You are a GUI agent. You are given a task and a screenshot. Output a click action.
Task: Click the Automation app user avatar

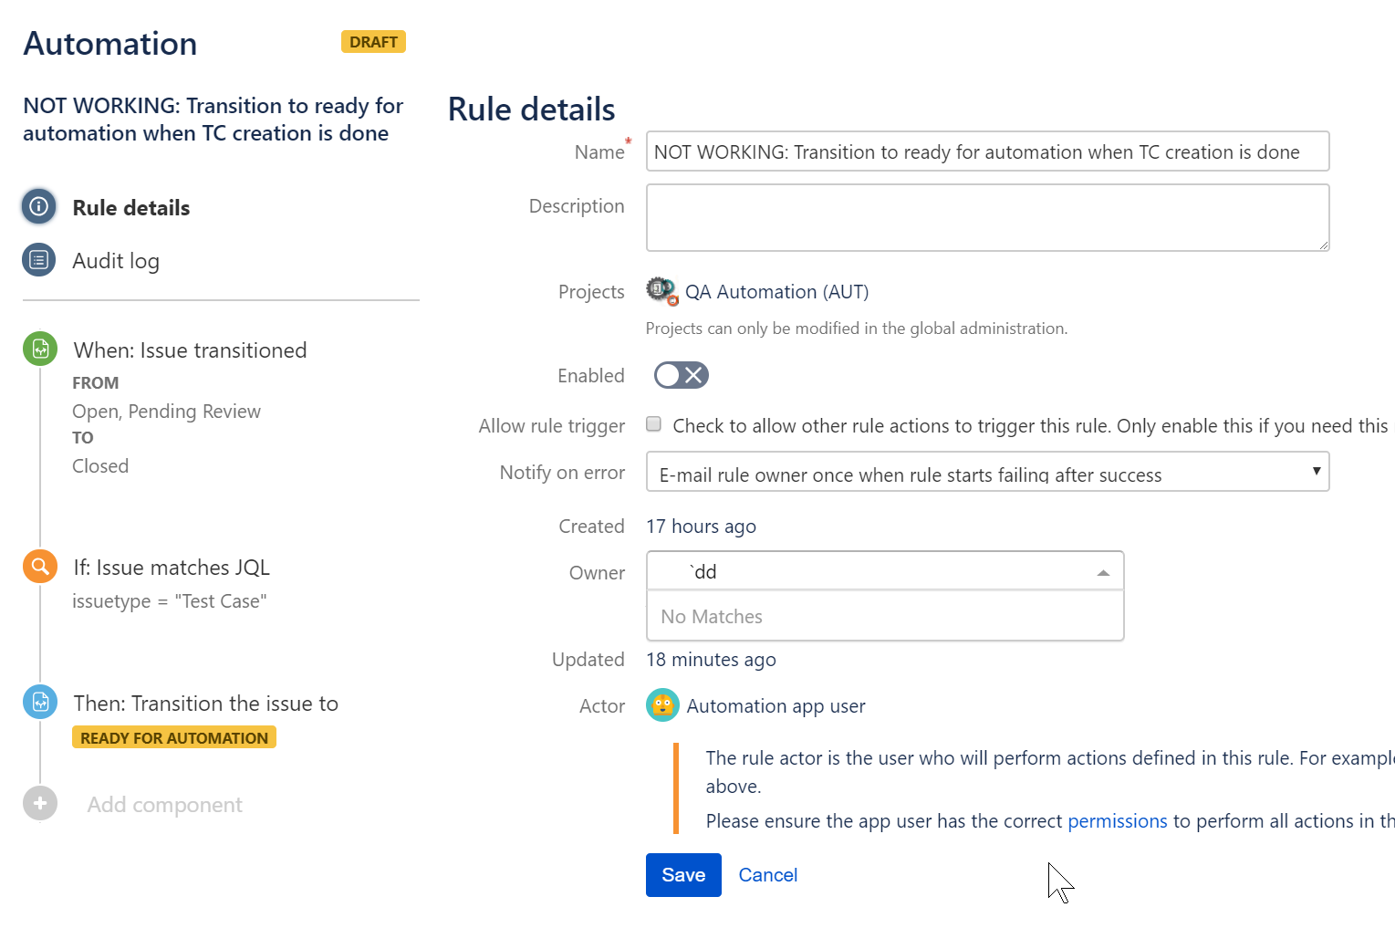662,705
